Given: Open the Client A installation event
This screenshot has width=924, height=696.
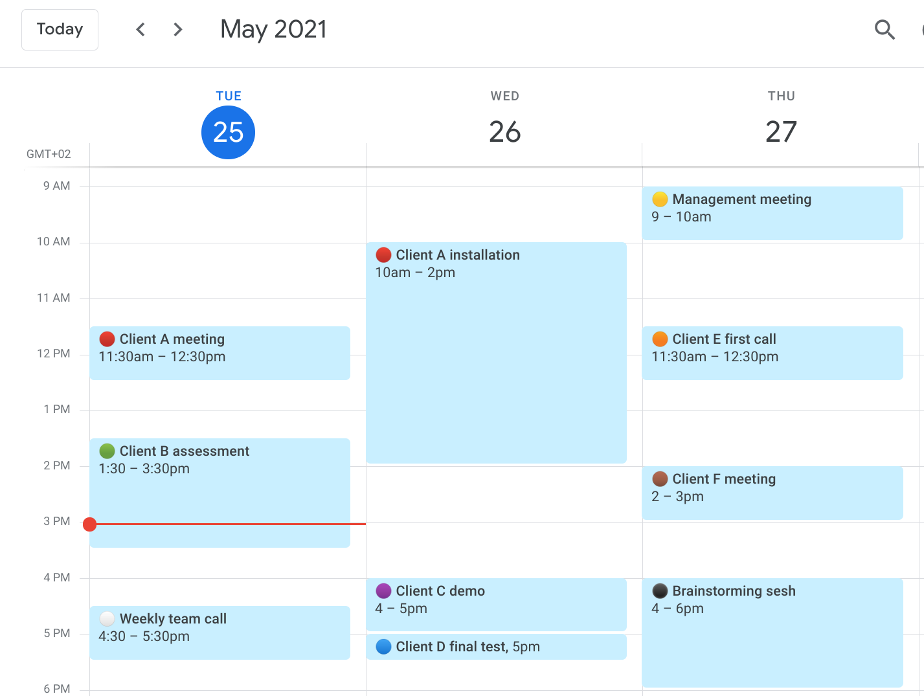Looking at the screenshot, I should 497,353.
